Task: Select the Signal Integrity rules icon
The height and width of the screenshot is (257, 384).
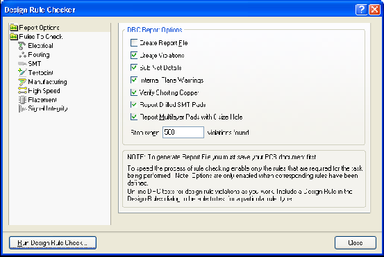Action: (22, 108)
